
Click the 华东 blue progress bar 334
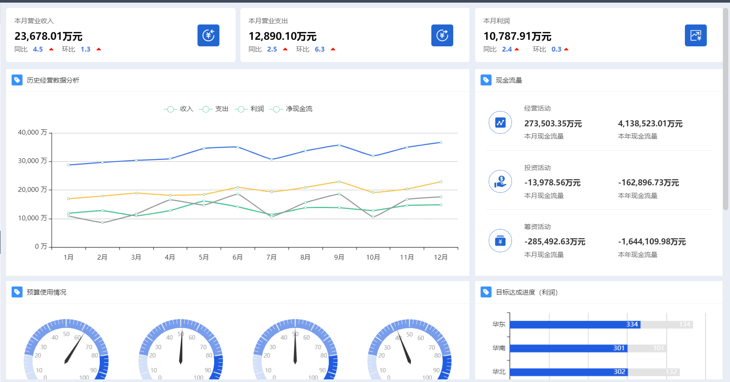pos(575,324)
